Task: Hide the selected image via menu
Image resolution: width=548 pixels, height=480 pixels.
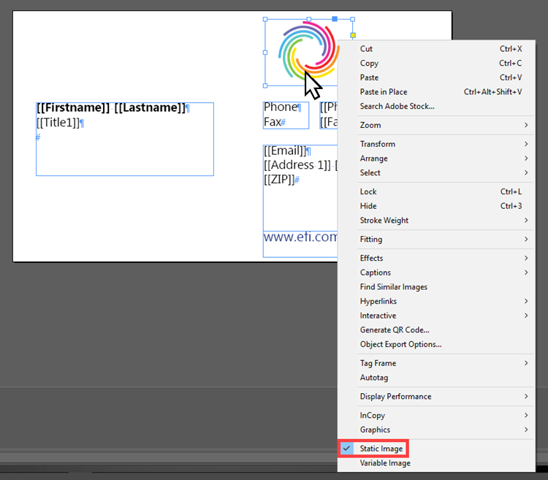Action: 369,206
